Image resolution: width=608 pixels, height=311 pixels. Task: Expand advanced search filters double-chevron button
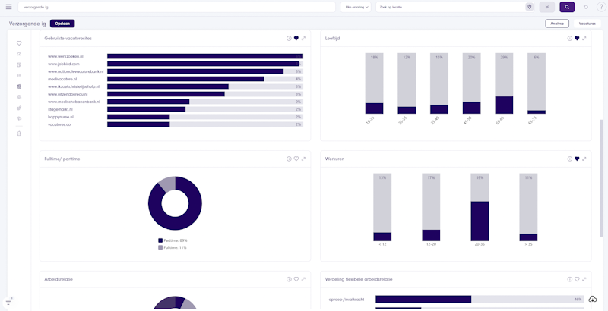547,7
